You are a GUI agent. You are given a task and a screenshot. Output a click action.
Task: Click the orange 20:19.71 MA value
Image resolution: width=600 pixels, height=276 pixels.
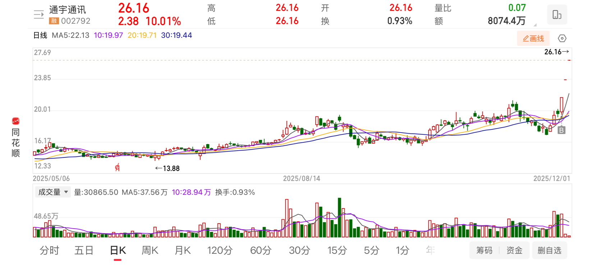pos(142,35)
